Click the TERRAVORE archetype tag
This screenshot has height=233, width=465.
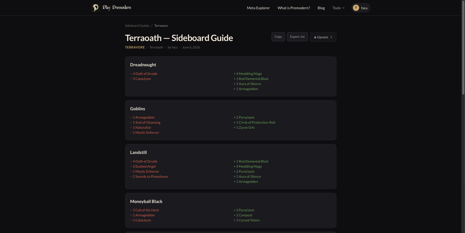tap(135, 47)
